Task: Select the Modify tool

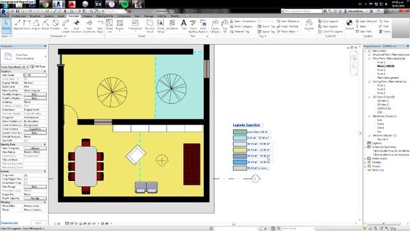Action: coord(6,26)
